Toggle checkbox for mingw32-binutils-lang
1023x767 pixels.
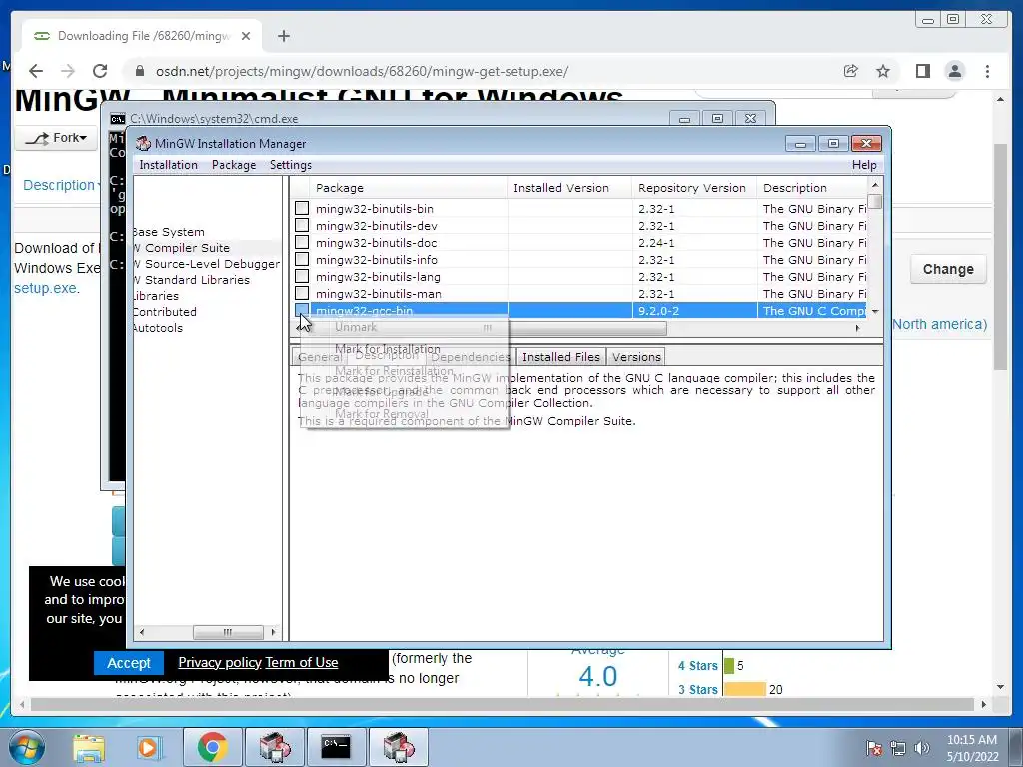(302, 276)
